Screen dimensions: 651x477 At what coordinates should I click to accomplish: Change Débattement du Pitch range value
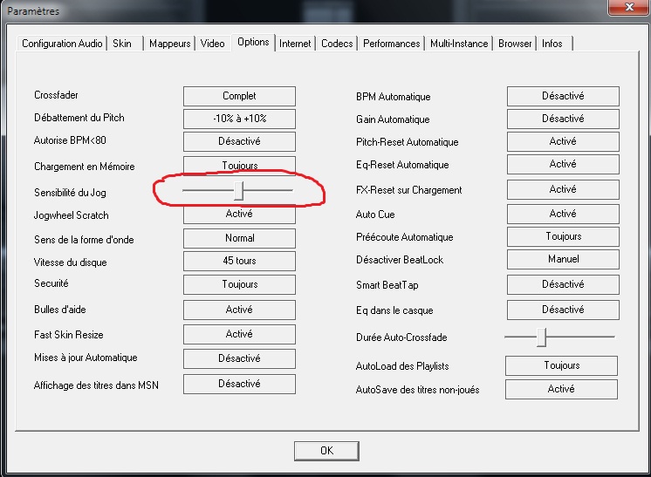[239, 119]
